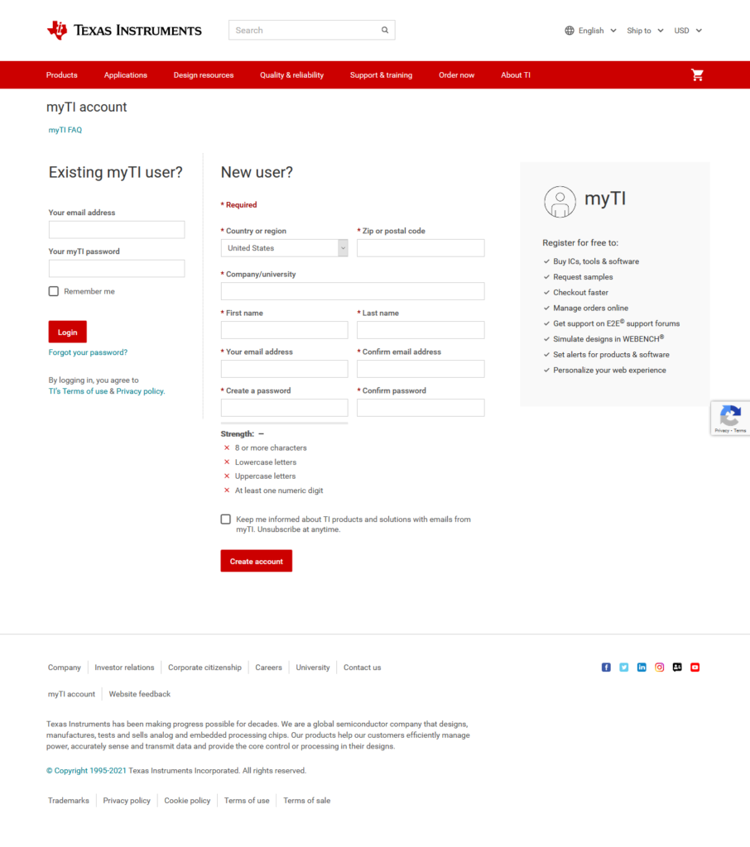
Task: Click the shopping cart icon
Action: click(697, 75)
